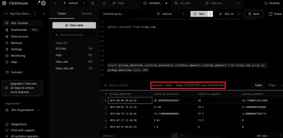Screen dimensions: 283x138
Task: Switch results to Table view
Action: pyautogui.click(x=258, y=85)
